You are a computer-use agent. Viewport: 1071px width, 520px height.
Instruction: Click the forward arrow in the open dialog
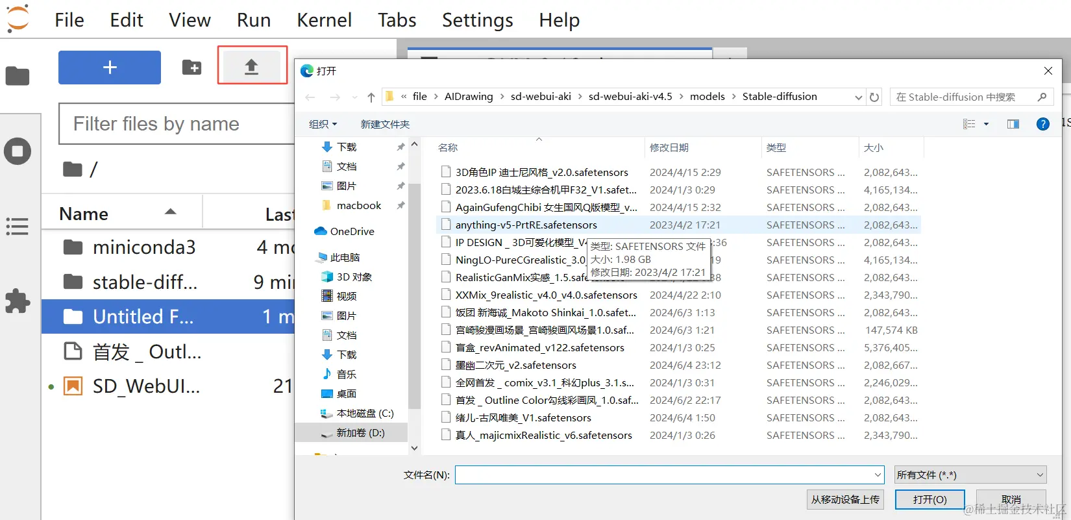click(x=335, y=97)
